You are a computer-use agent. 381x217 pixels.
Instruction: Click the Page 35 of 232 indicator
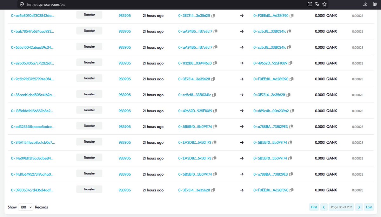tap(341, 207)
